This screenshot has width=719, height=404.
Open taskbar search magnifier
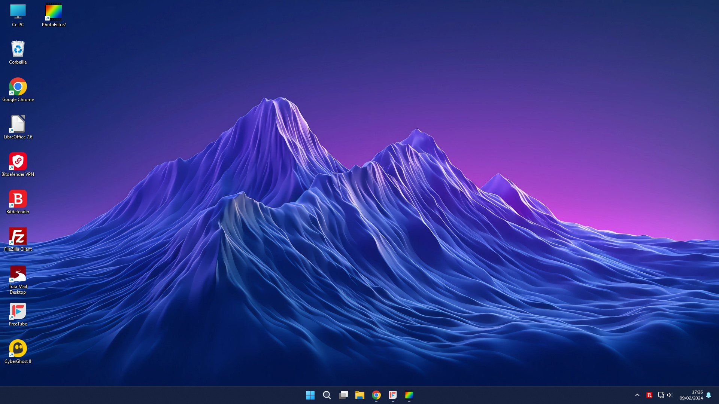(x=327, y=395)
